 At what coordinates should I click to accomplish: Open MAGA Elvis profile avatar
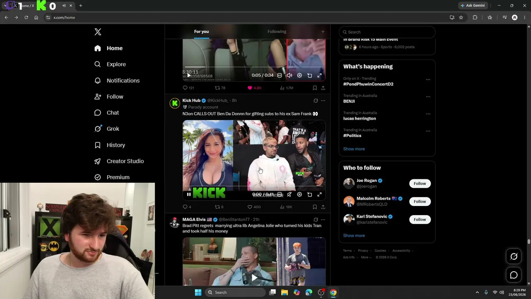click(x=175, y=222)
